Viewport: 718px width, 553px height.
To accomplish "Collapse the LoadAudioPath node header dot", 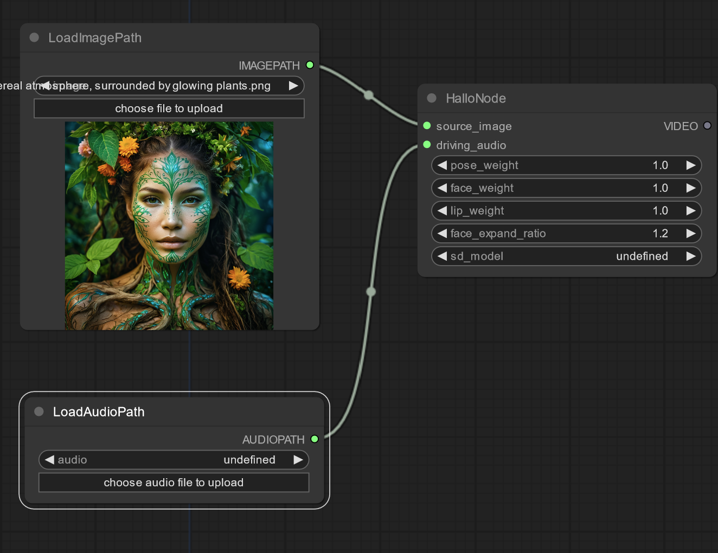I will 38,411.
